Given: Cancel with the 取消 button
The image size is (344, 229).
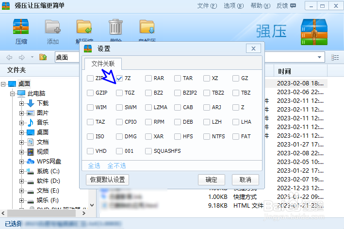Looking at the screenshot, I should coord(246,180).
